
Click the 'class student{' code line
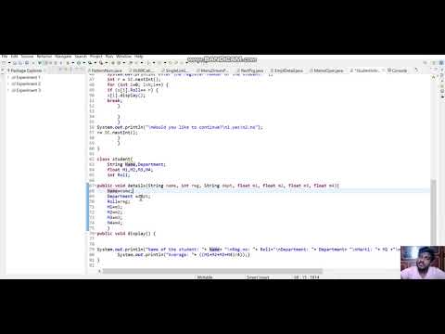115,159
